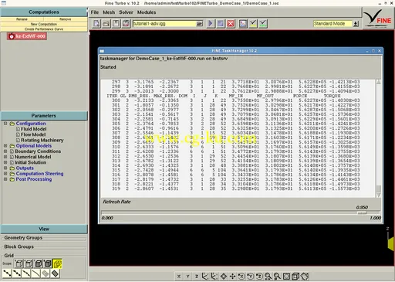Click the New Computation button

(x=44, y=24)
